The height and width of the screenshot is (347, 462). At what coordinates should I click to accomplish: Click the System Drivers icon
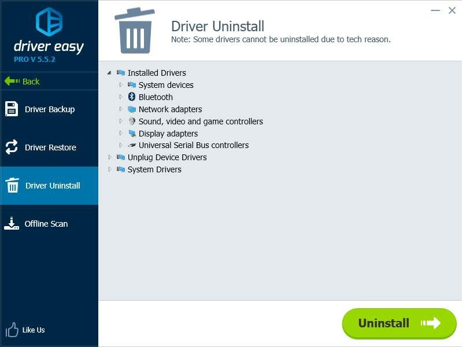pyautogui.click(x=121, y=169)
